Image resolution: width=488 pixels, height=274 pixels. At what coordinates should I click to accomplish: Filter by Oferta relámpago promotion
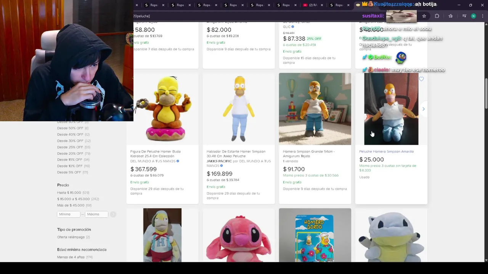[74, 237]
